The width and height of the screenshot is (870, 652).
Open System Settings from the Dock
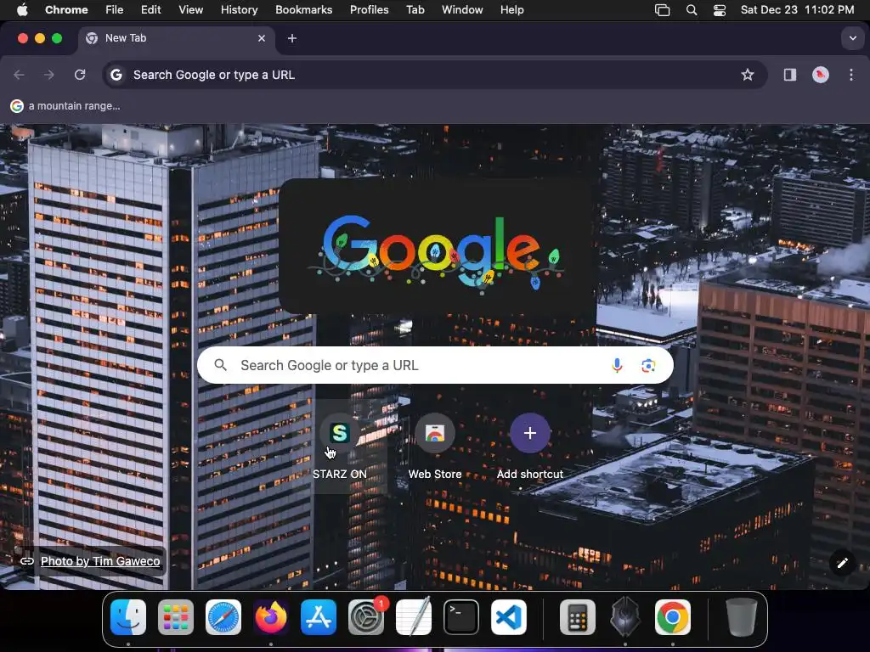pos(366,617)
